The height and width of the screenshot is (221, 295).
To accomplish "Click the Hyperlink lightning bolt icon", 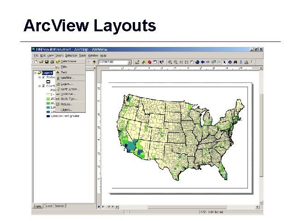I will [x=252, y=62].
